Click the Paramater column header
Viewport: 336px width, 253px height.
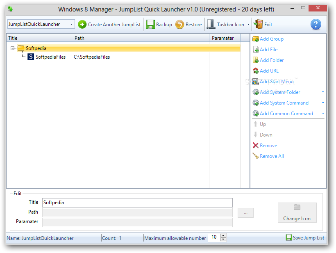(225, 38)
